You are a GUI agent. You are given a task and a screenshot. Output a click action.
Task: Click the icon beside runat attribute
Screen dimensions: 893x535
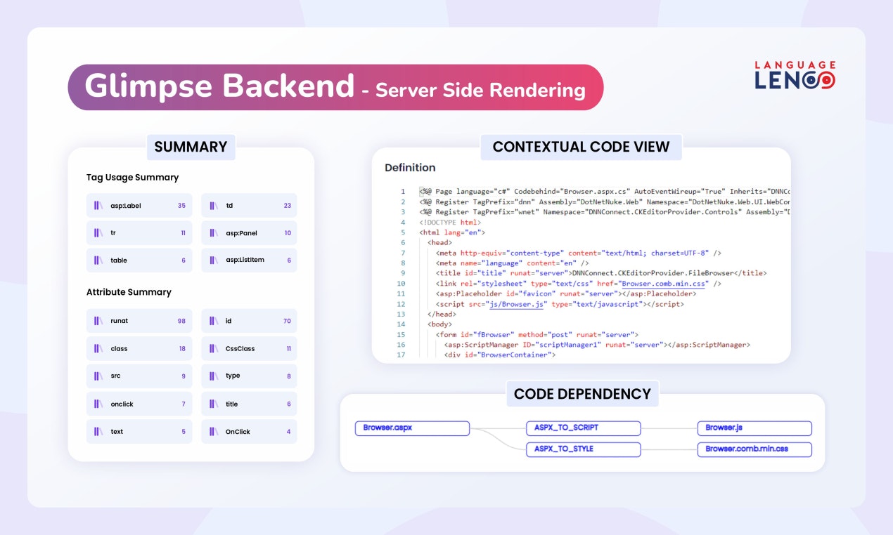click(98, 321)
